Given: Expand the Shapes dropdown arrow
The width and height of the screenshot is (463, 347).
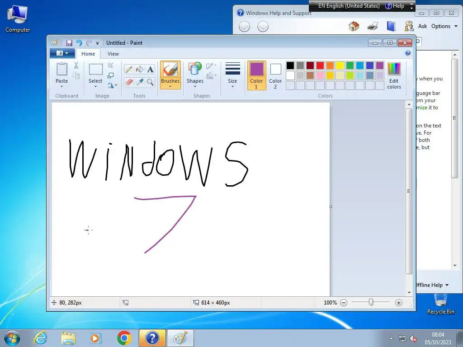Looking at the screenshot, I should click(195, 86).
